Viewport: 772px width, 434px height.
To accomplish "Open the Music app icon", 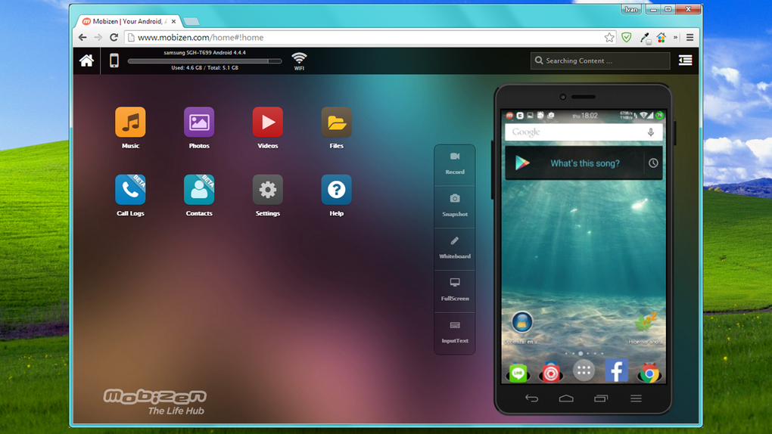I will pyautogui.click(x=130, y=122).
